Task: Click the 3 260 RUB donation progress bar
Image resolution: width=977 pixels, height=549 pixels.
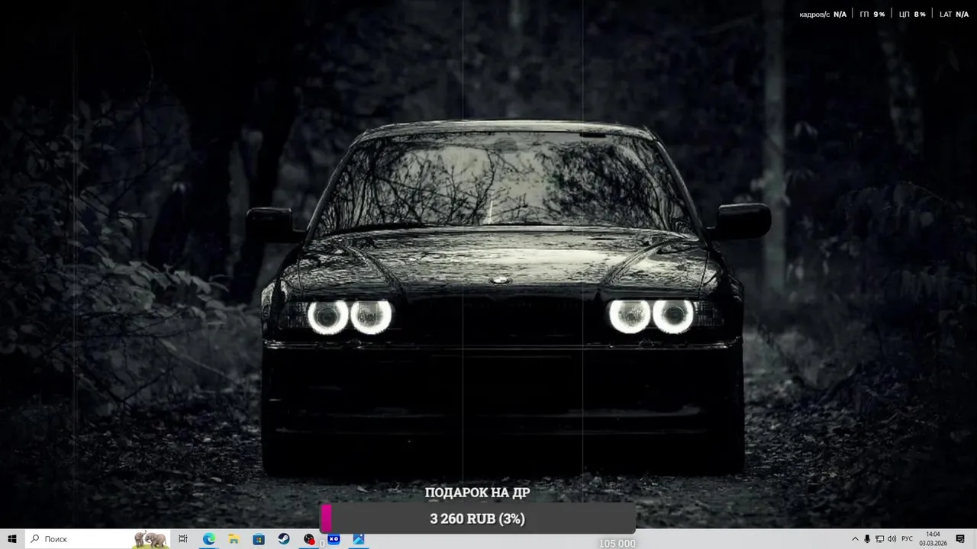Action: tap(478, 518)
